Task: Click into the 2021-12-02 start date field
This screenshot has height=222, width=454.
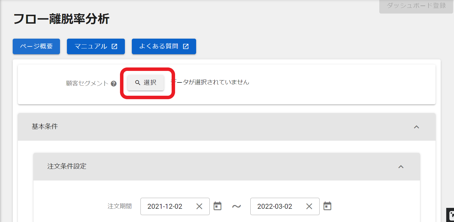Action: (165, 206)
